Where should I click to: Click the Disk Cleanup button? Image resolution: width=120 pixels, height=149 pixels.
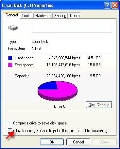click(99, 105)
